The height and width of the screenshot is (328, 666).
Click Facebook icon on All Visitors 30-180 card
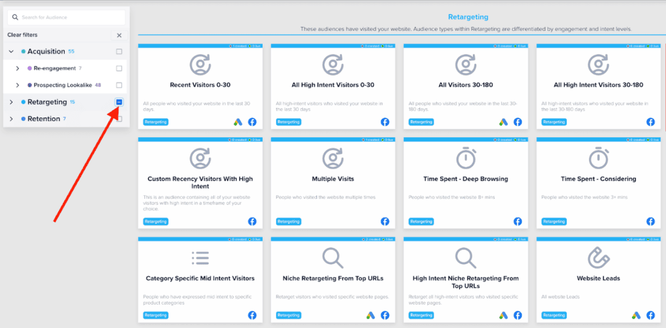[x=518, y=122]
